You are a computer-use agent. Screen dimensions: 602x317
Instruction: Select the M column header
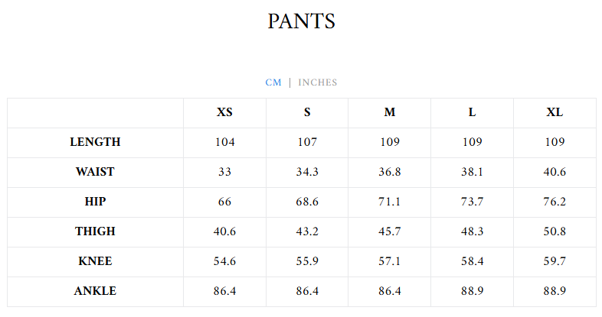(x=390, y=112)
